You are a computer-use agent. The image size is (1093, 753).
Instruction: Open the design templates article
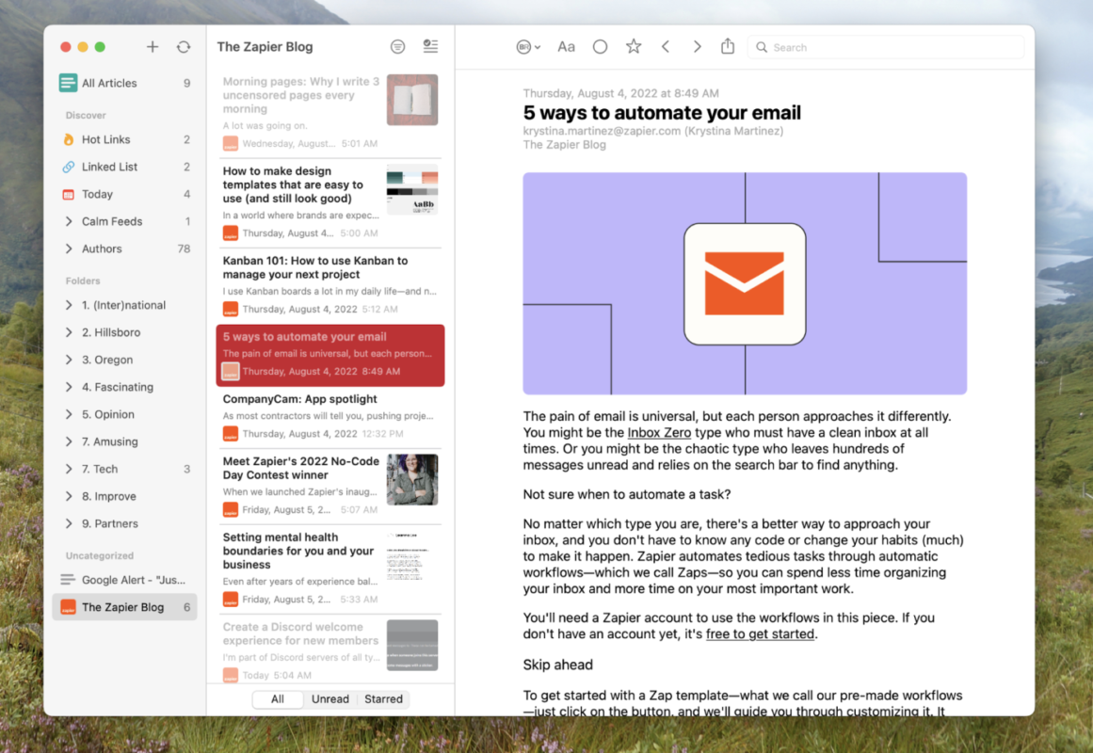click(330, 202)
